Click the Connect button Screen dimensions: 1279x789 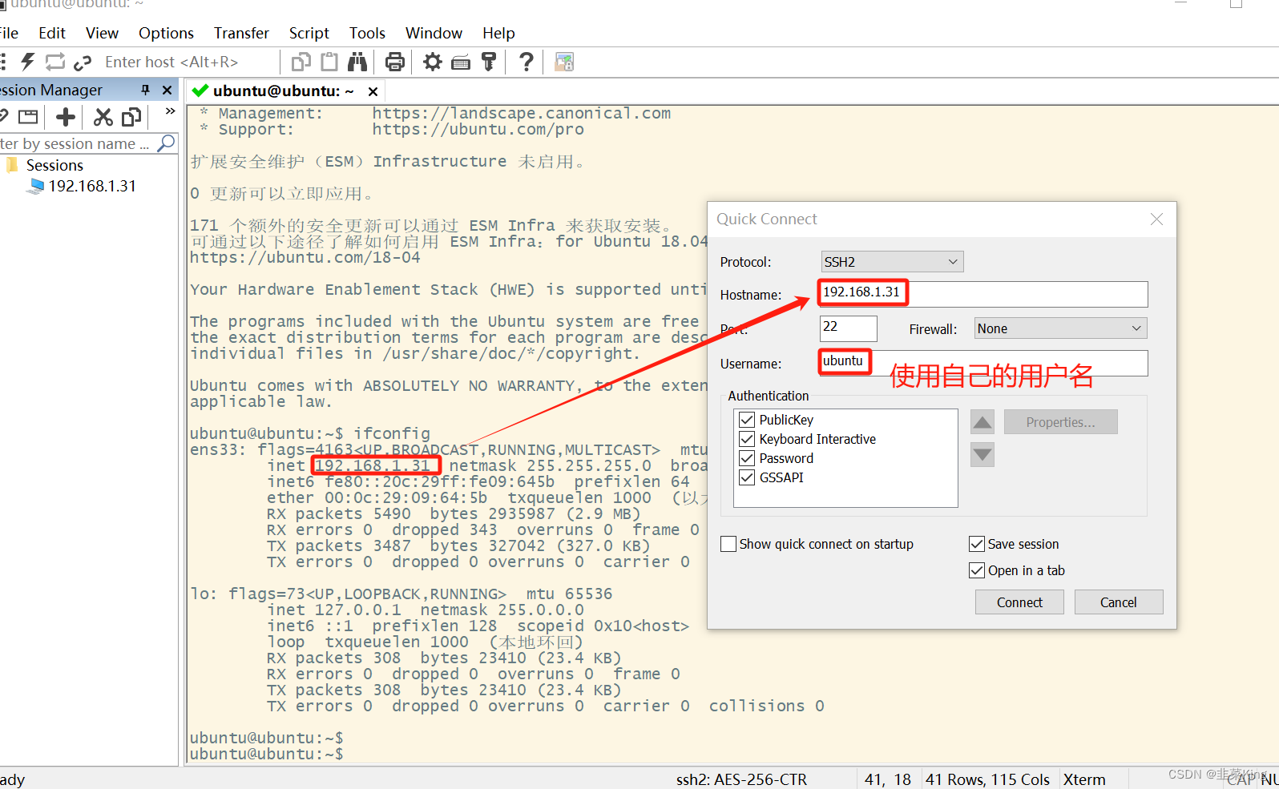pyautogui.click(x=1019, y=602)
